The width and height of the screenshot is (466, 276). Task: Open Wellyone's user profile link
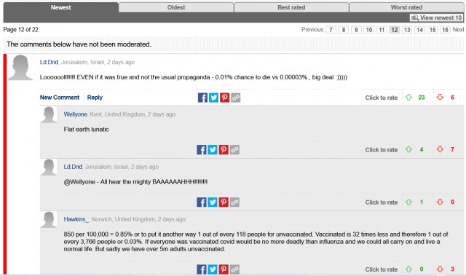[75, 114]
